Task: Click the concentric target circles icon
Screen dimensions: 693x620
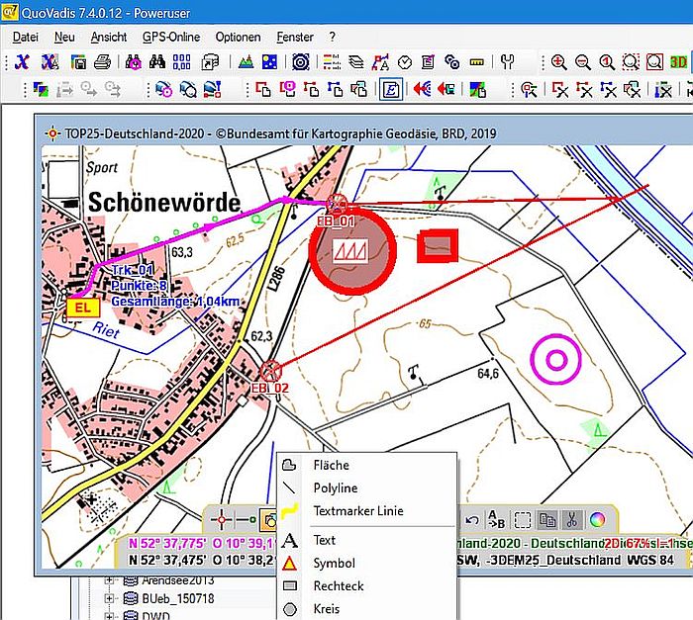Action: coord(301,62)
